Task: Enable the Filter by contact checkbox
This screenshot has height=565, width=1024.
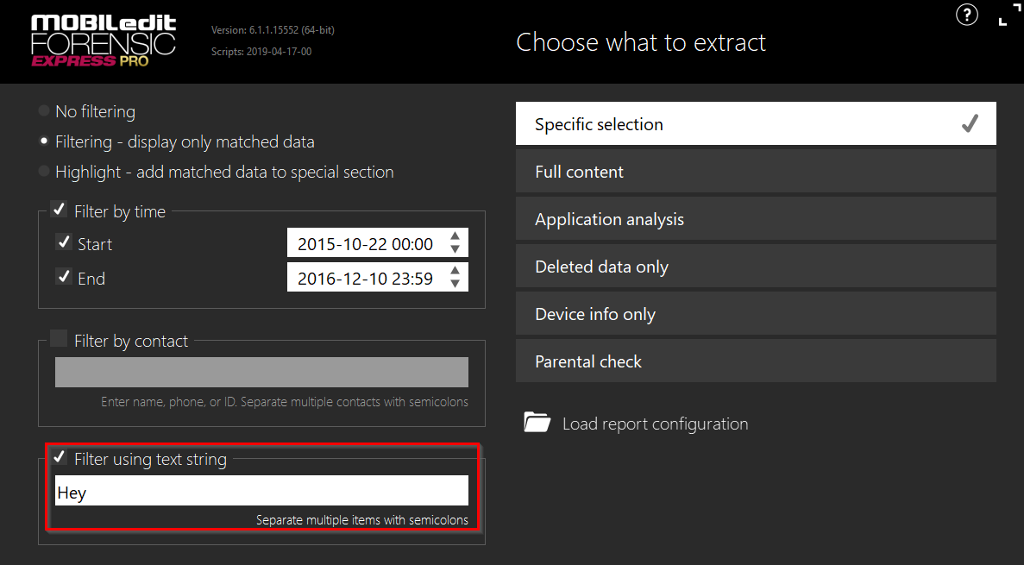Action: (59, 339)
